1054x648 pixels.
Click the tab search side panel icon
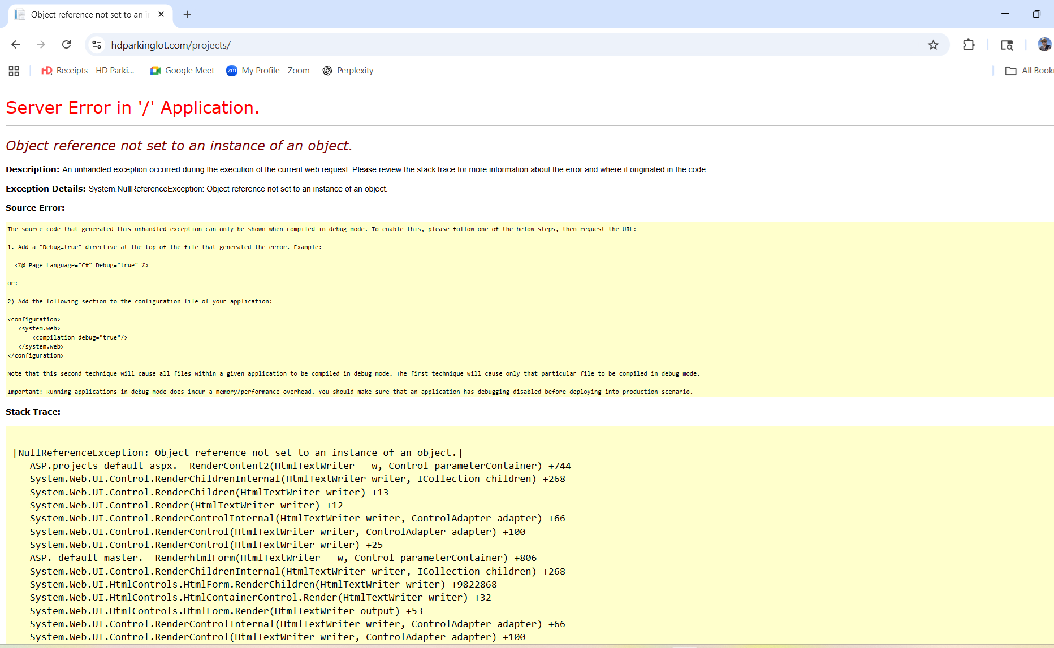(x=1007, y=45)
